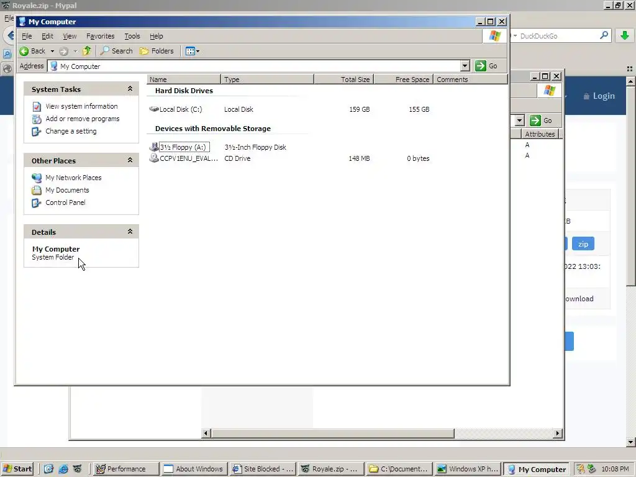Viewport: 636px width, 477px height.
Task: Open the File menu
Action: (x=27, y=36)
